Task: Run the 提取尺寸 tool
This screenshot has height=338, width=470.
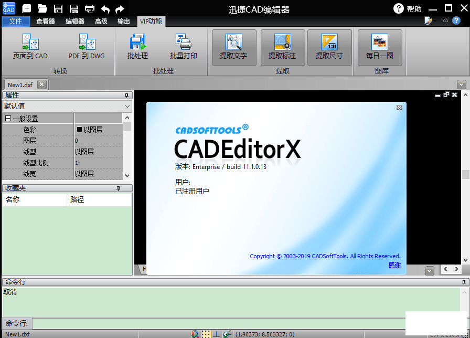Action: 329,47
